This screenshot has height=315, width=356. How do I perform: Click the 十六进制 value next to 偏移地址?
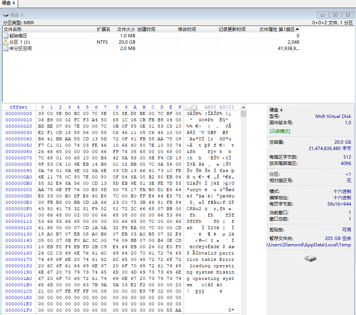click(x=342, y=197)
